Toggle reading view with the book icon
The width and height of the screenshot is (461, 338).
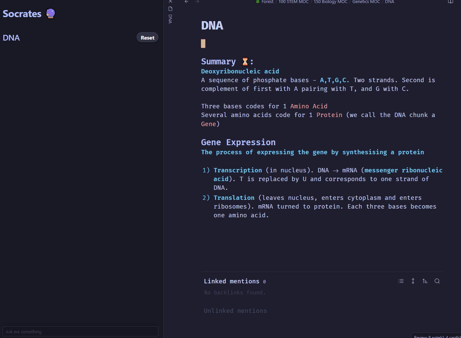[x=451, y=2]
